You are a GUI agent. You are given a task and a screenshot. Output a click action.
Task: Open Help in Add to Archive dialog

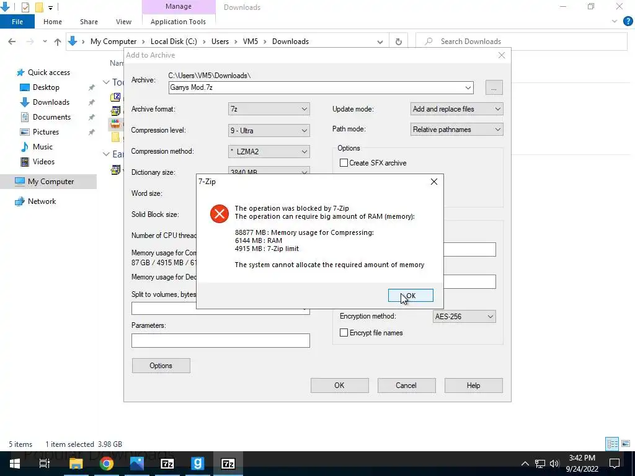click(473, 386)
